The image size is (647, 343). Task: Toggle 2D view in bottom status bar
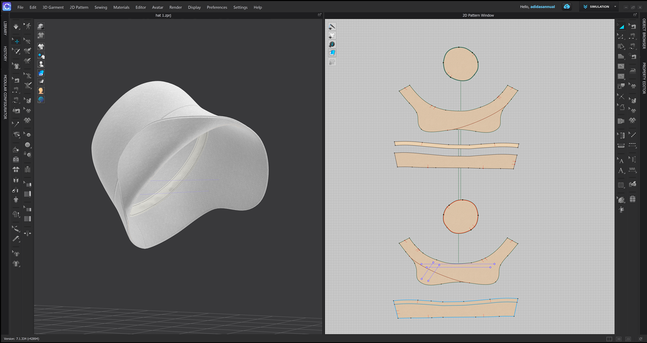coord(628,339)
